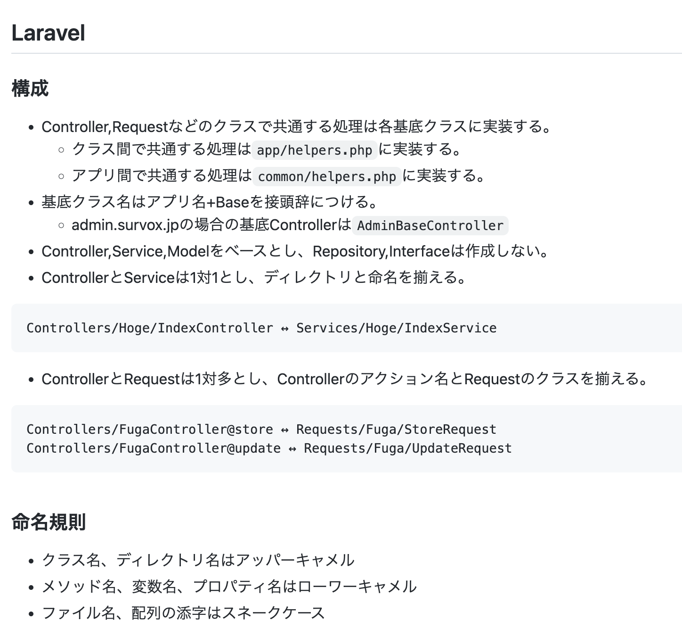682x629 pixels.
Task: Click the common/helpers.php inline code
Action: point(327,176)
